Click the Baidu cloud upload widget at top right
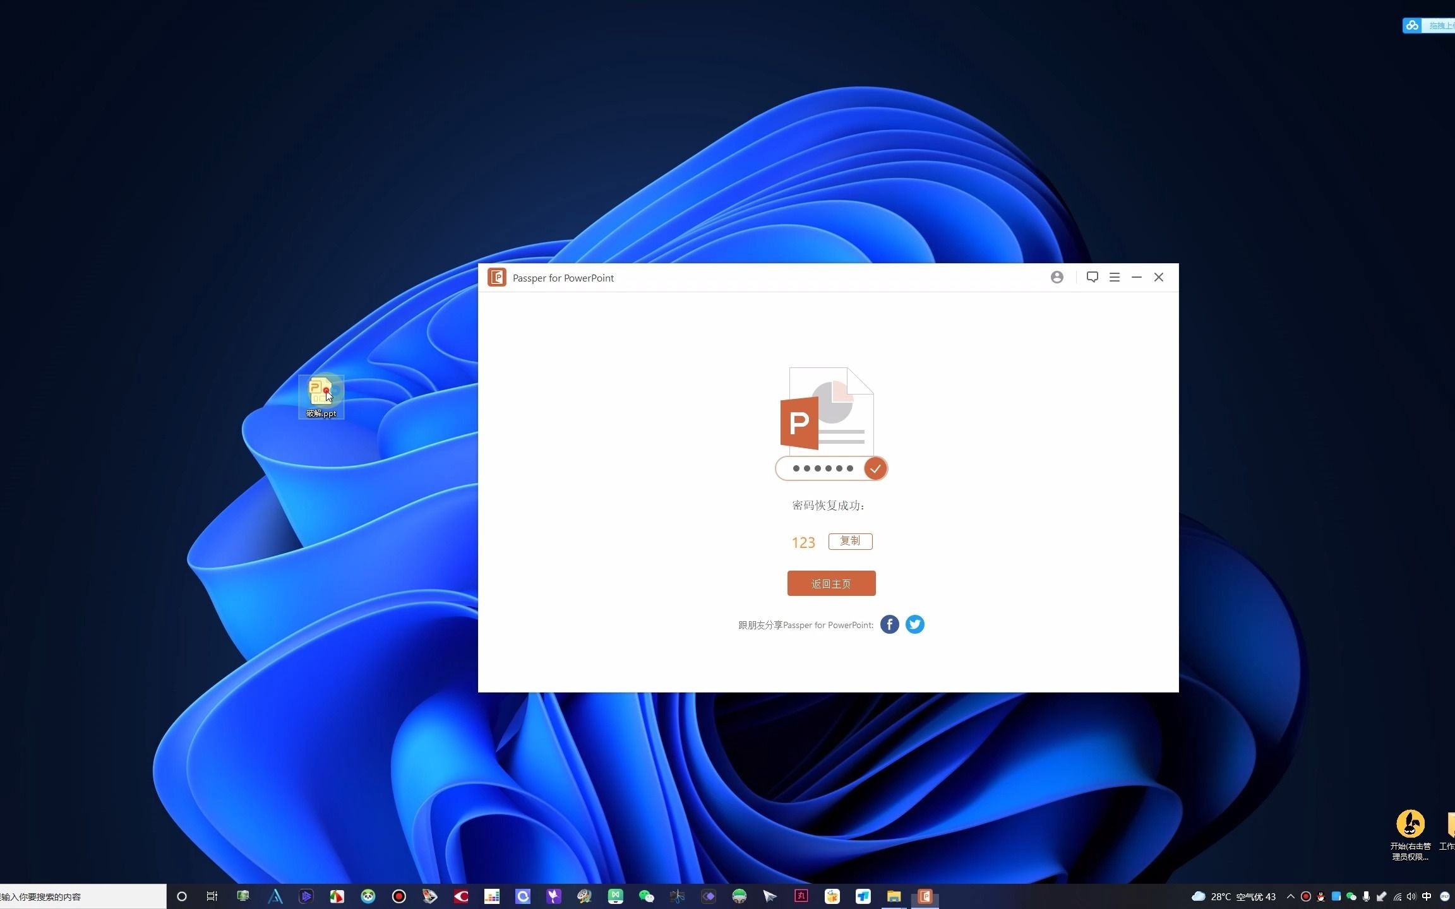This screenshot has width=1455, height=909. point(1428,25)
